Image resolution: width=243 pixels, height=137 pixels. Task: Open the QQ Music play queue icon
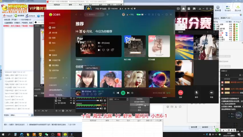click(x=168, y=93)
